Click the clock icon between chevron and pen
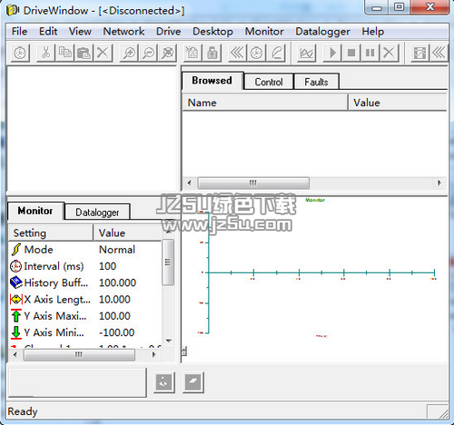Screen dimensions: 454x425 pos(256,54)
